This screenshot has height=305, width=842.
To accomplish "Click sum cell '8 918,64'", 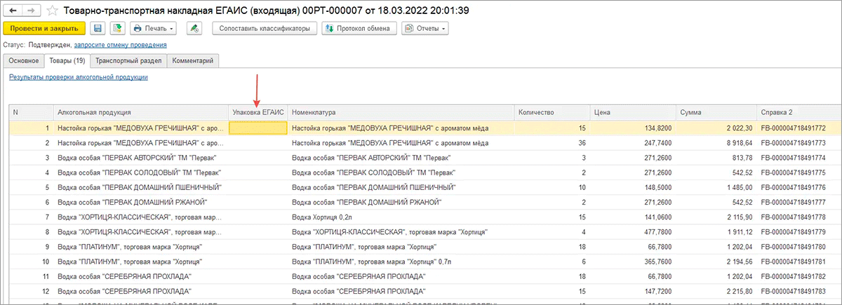I will (x=716, y=142).
